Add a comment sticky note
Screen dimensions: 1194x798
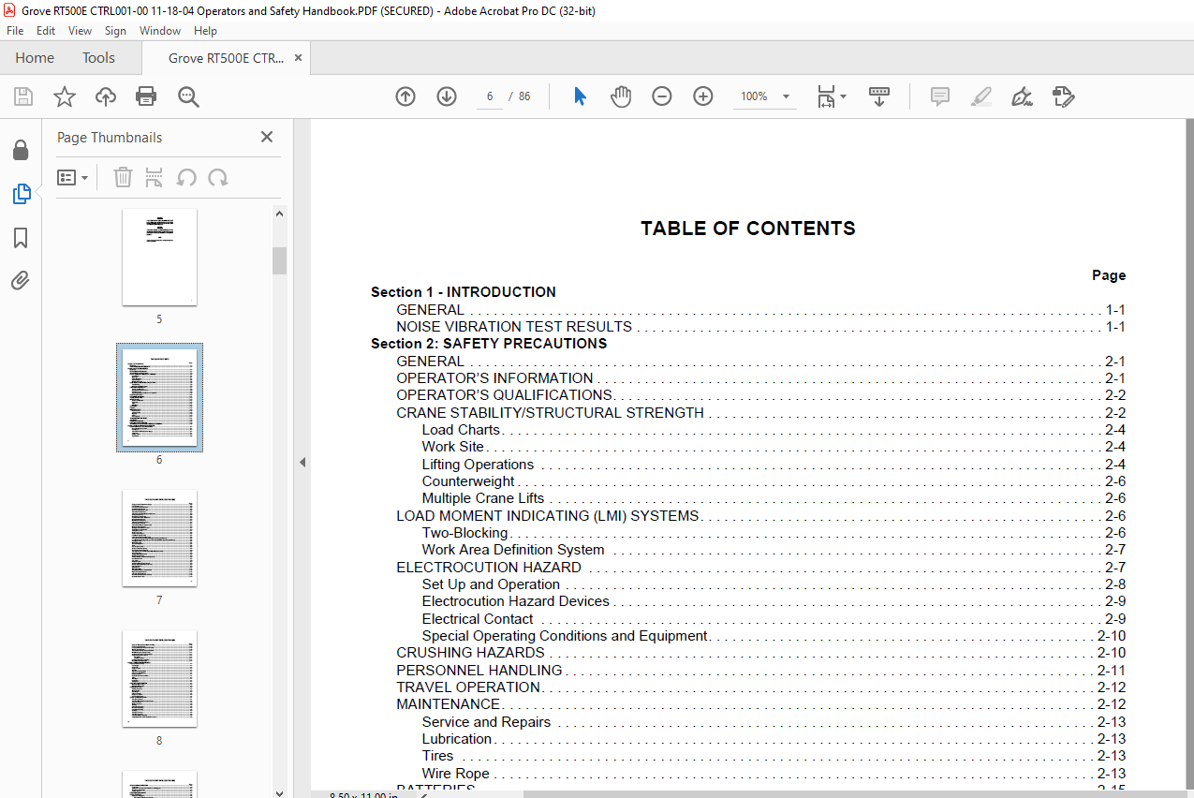coord(940,96)
